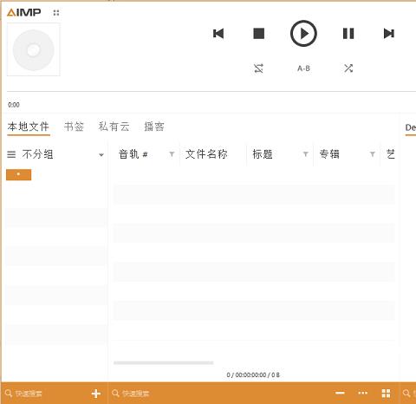Image resolution: width=416 pixels, height=404 pixels.
Task: Sort by the 艺 column header
Action: click(x=391, y=154)
